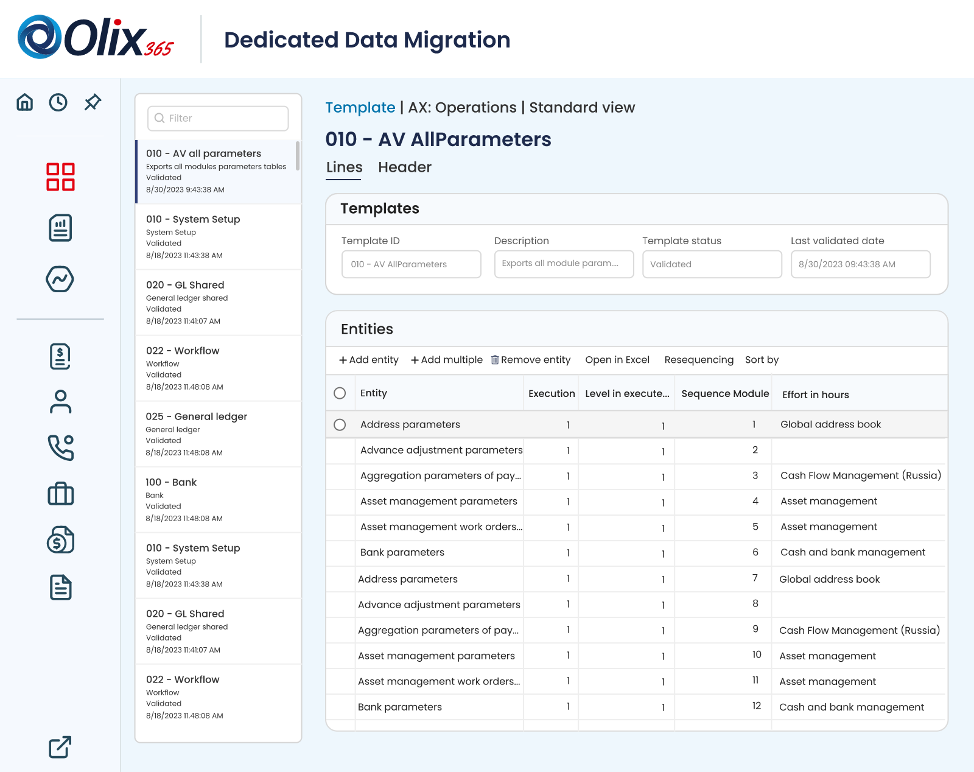The height and width of the screenshot is (772, 974).
Task: Click Advance adjustment parameters row, sequence 8
Action: (x=636, y=605)
